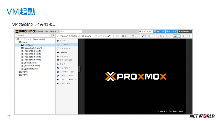The height and width of the screenshot is (121, 216).
Task: Open the オプション options tab
Action: [x=67, y=56]
